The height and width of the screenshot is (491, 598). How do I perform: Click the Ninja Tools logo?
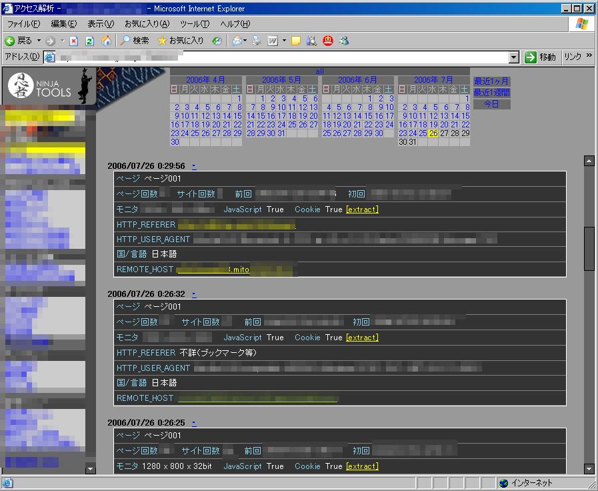(x=49, y=86)
